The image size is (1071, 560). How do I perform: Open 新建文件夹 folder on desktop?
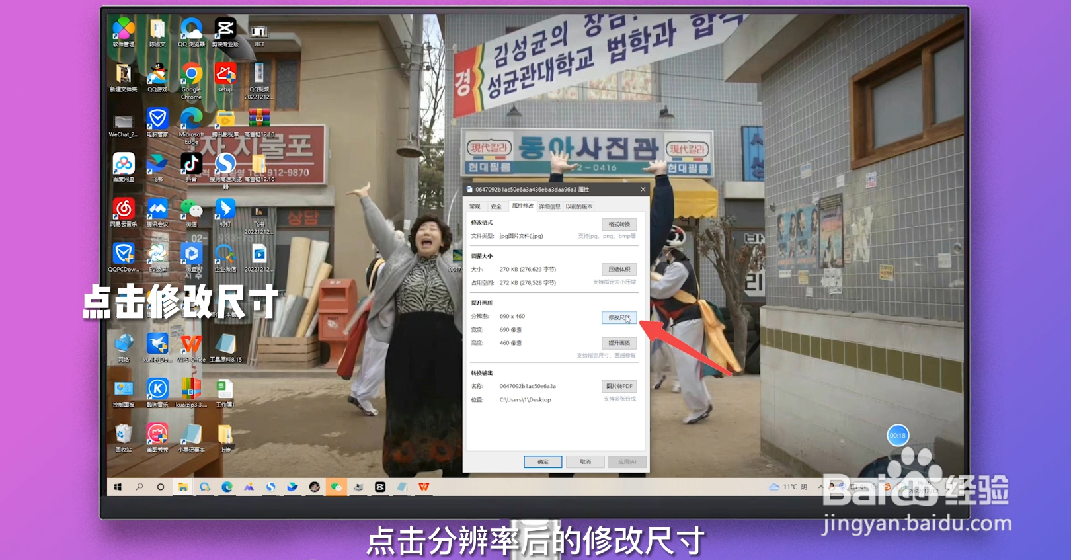[124, 78]
